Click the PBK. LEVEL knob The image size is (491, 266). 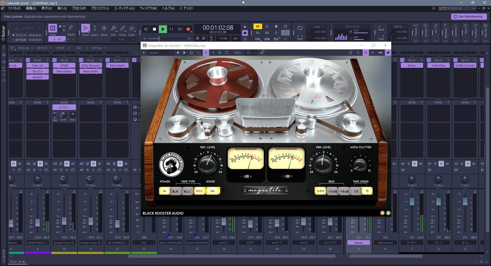click(323, 165)
